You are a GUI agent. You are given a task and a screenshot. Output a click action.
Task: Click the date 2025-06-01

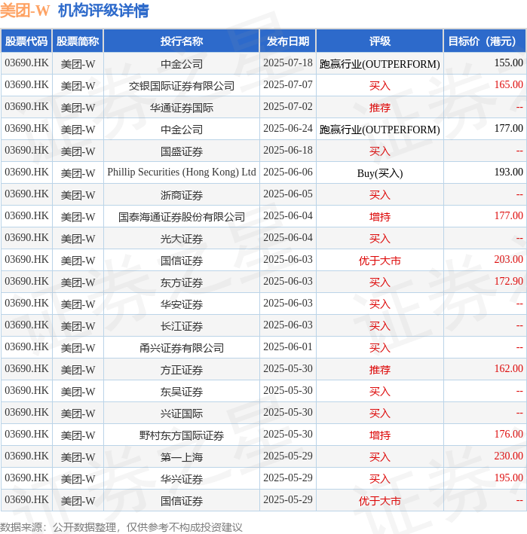(x=288, y=346)
